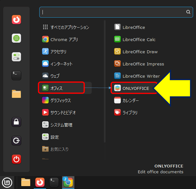Click the search magnifier icon
Image resolution: width=196 pixels, height=189 pixels.
(188, 12)
